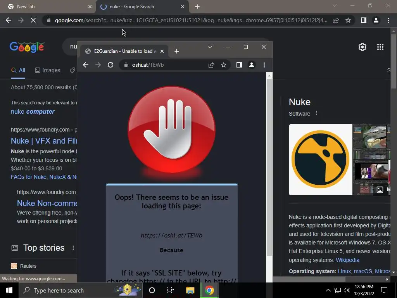The width and height of the screenshot is (397, 298).
Task: Close the E2Guardian tab
Action: coord(162,51)
